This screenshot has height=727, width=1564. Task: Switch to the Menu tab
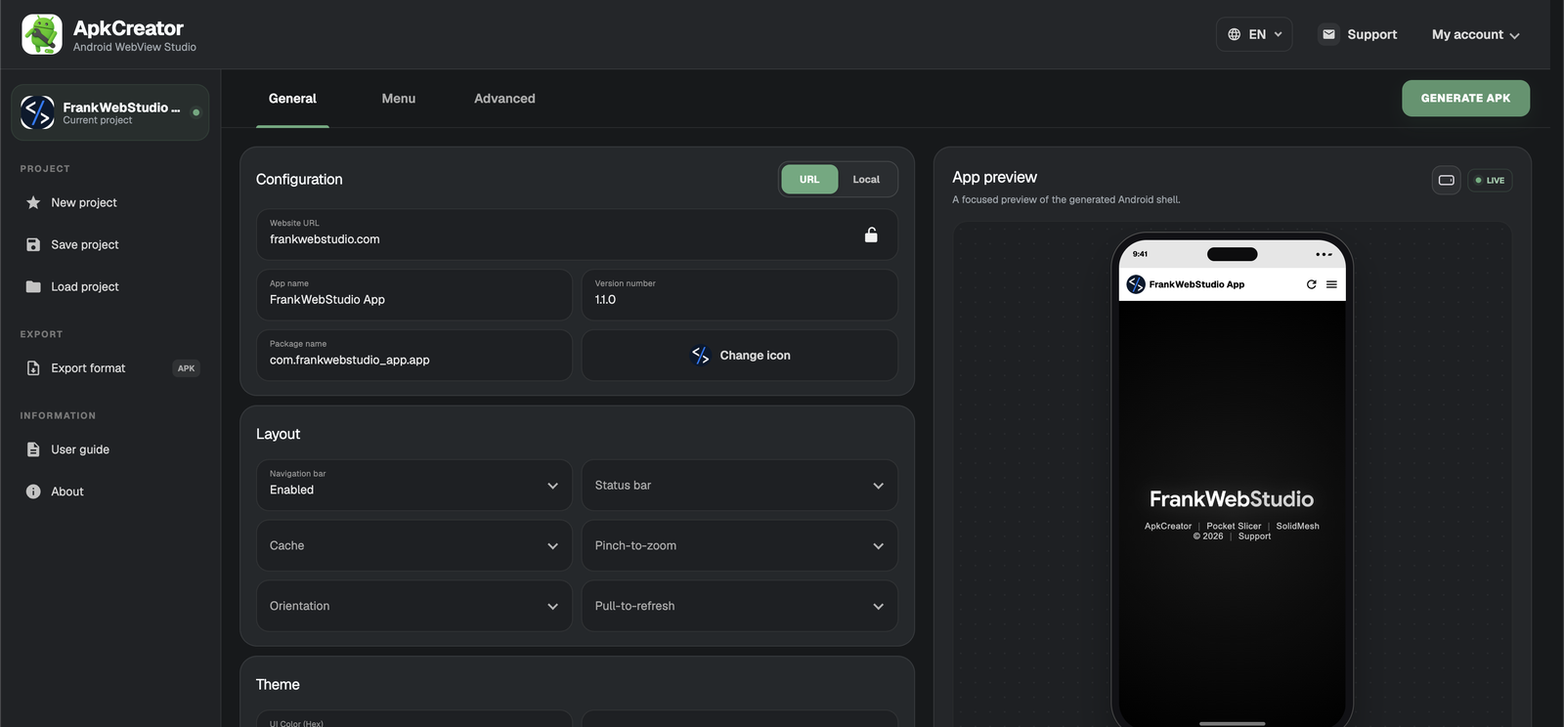(398, 99)
